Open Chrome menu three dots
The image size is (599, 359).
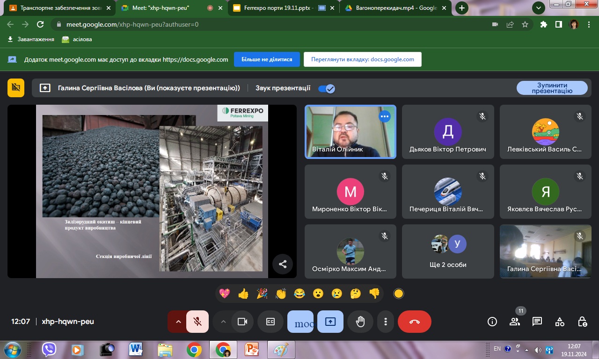[x=589, y=24]
